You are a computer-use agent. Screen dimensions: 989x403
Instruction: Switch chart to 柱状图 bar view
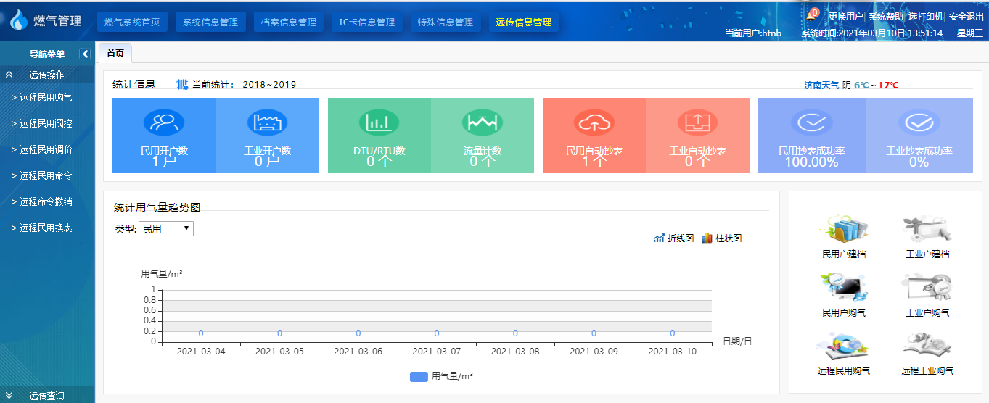[x=721, y=238]
